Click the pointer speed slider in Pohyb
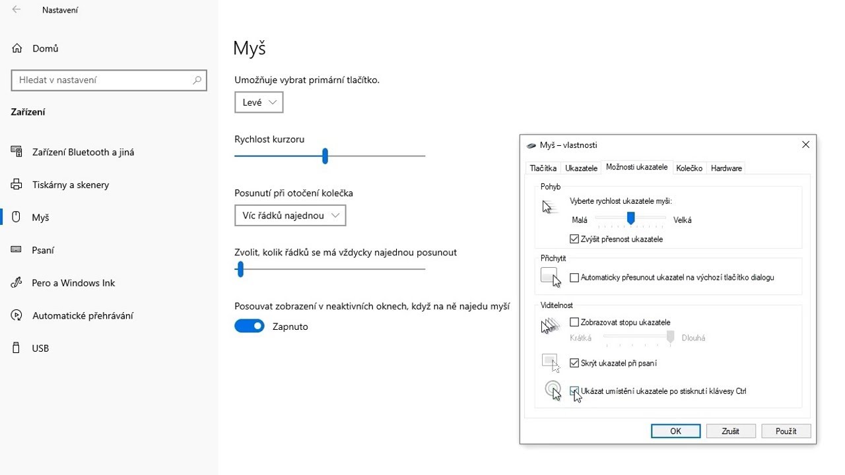The image size is (845, 475). pyautogui.click(x=630, y=218)
